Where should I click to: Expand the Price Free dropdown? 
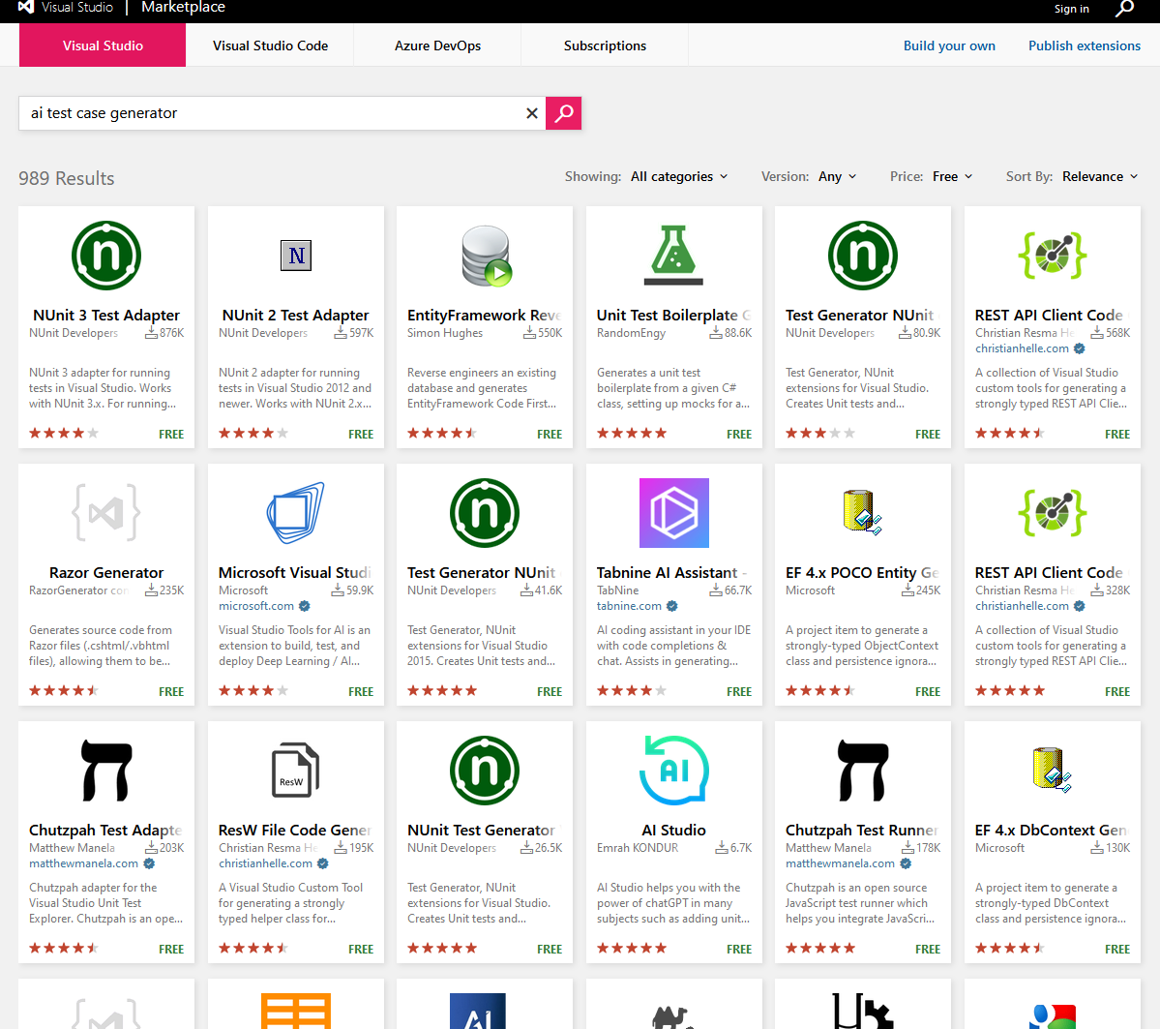952,176
